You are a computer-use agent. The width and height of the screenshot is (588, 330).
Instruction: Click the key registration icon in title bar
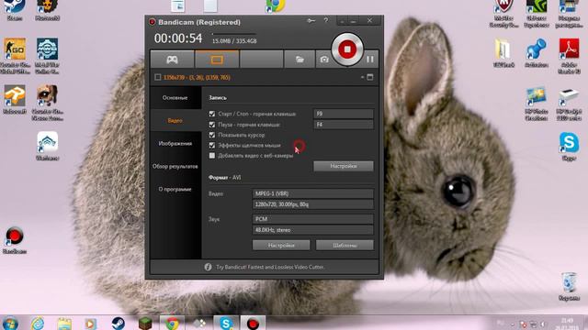[311, 20]
